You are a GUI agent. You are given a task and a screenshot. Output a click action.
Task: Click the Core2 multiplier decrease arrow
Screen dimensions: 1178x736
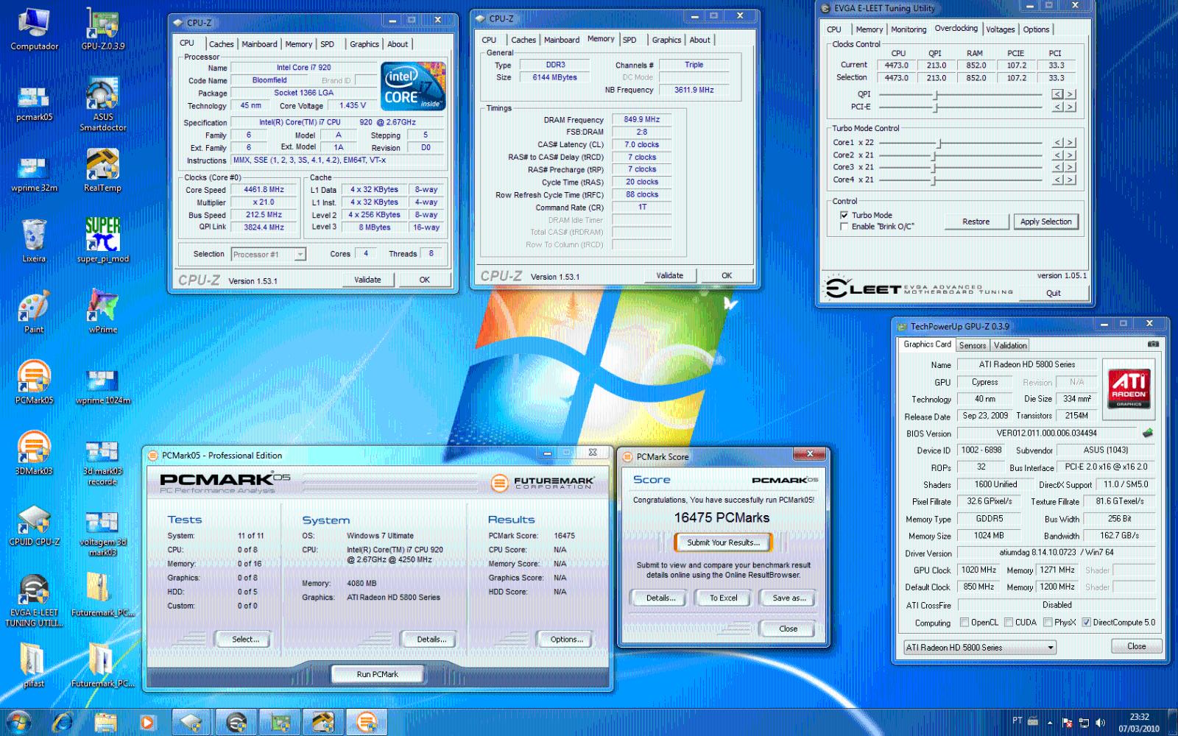(1057, 155)
